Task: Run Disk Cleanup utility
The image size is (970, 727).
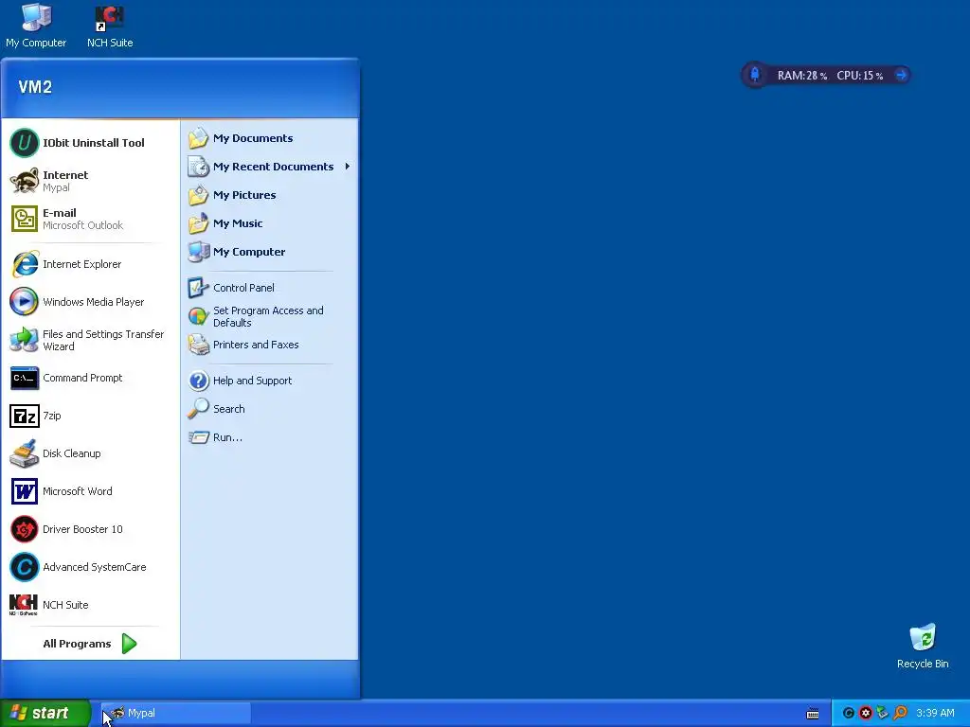Action: pyautogui.click(x=90, y=453)
